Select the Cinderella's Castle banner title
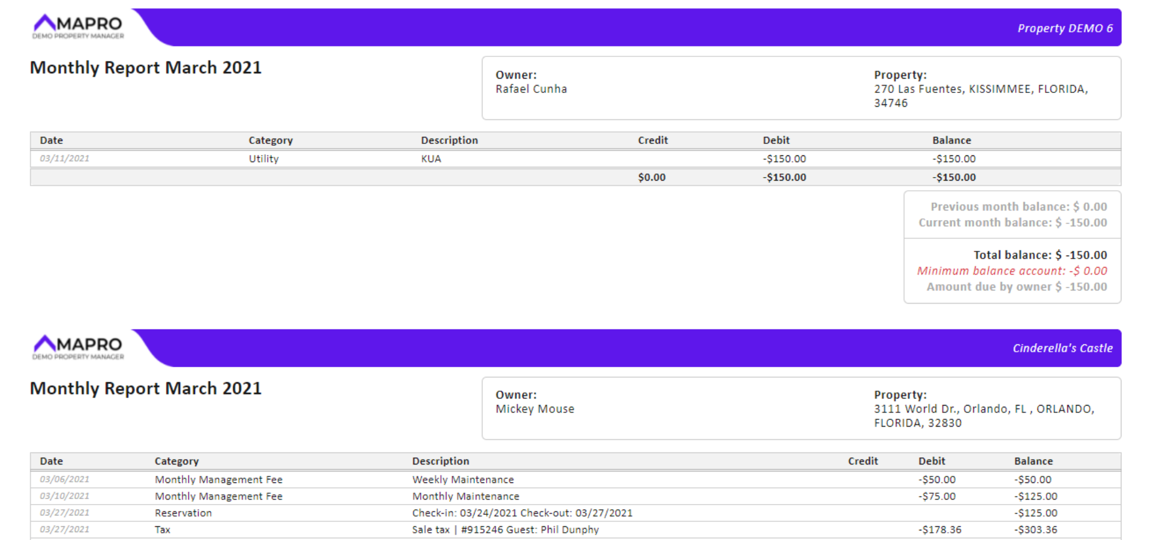The width and height of the screenshot is (1152, 540). (1062, 348)
